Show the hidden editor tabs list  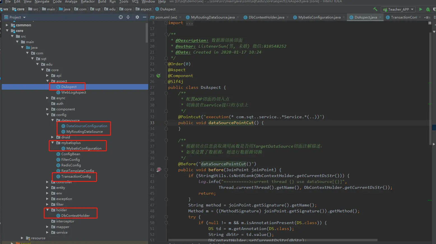click(x=427, y=17)
